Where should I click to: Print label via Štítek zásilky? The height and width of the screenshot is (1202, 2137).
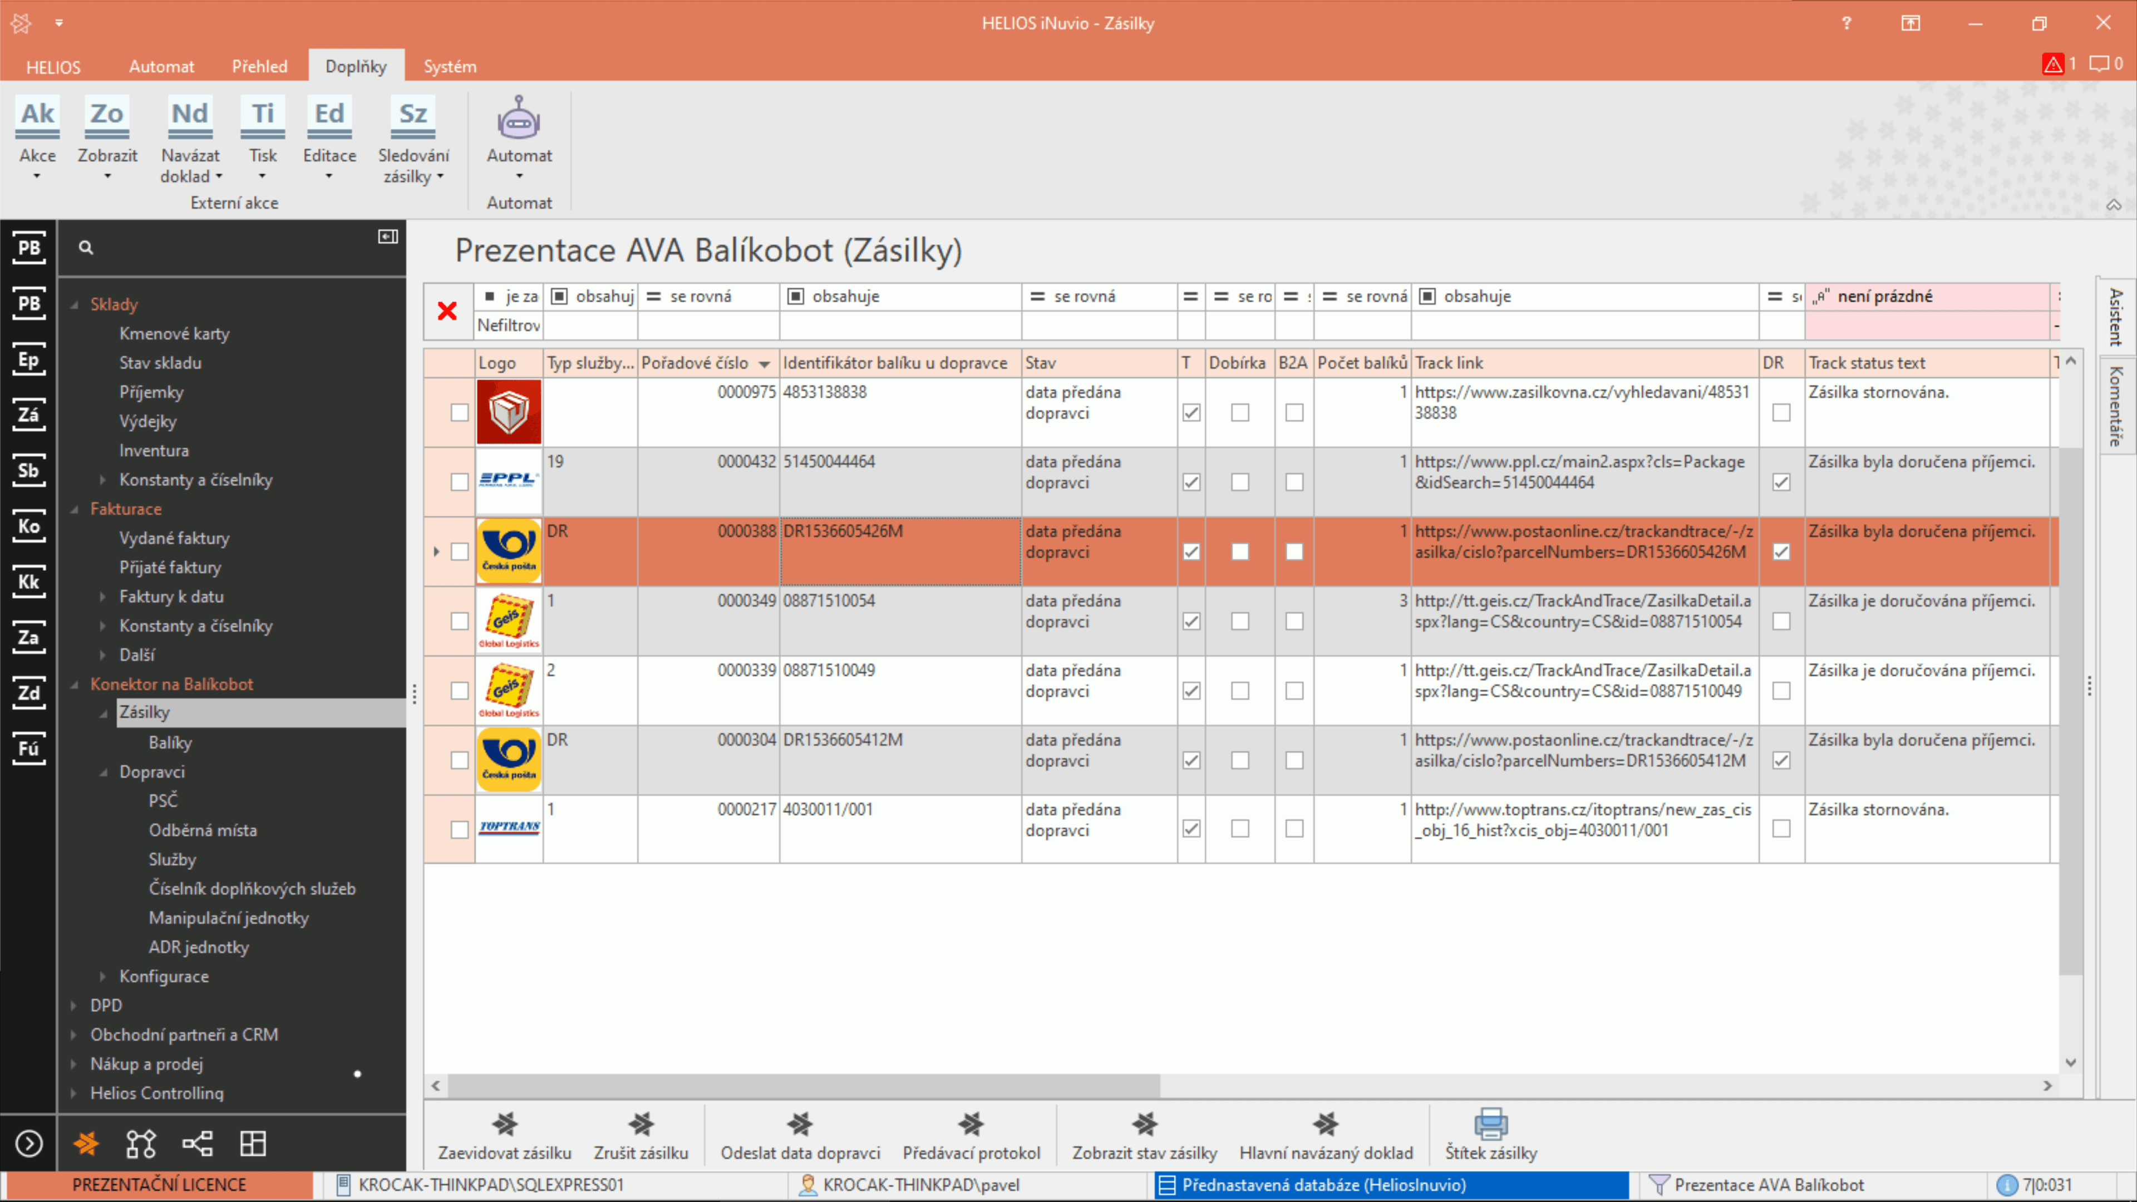1491,1136
